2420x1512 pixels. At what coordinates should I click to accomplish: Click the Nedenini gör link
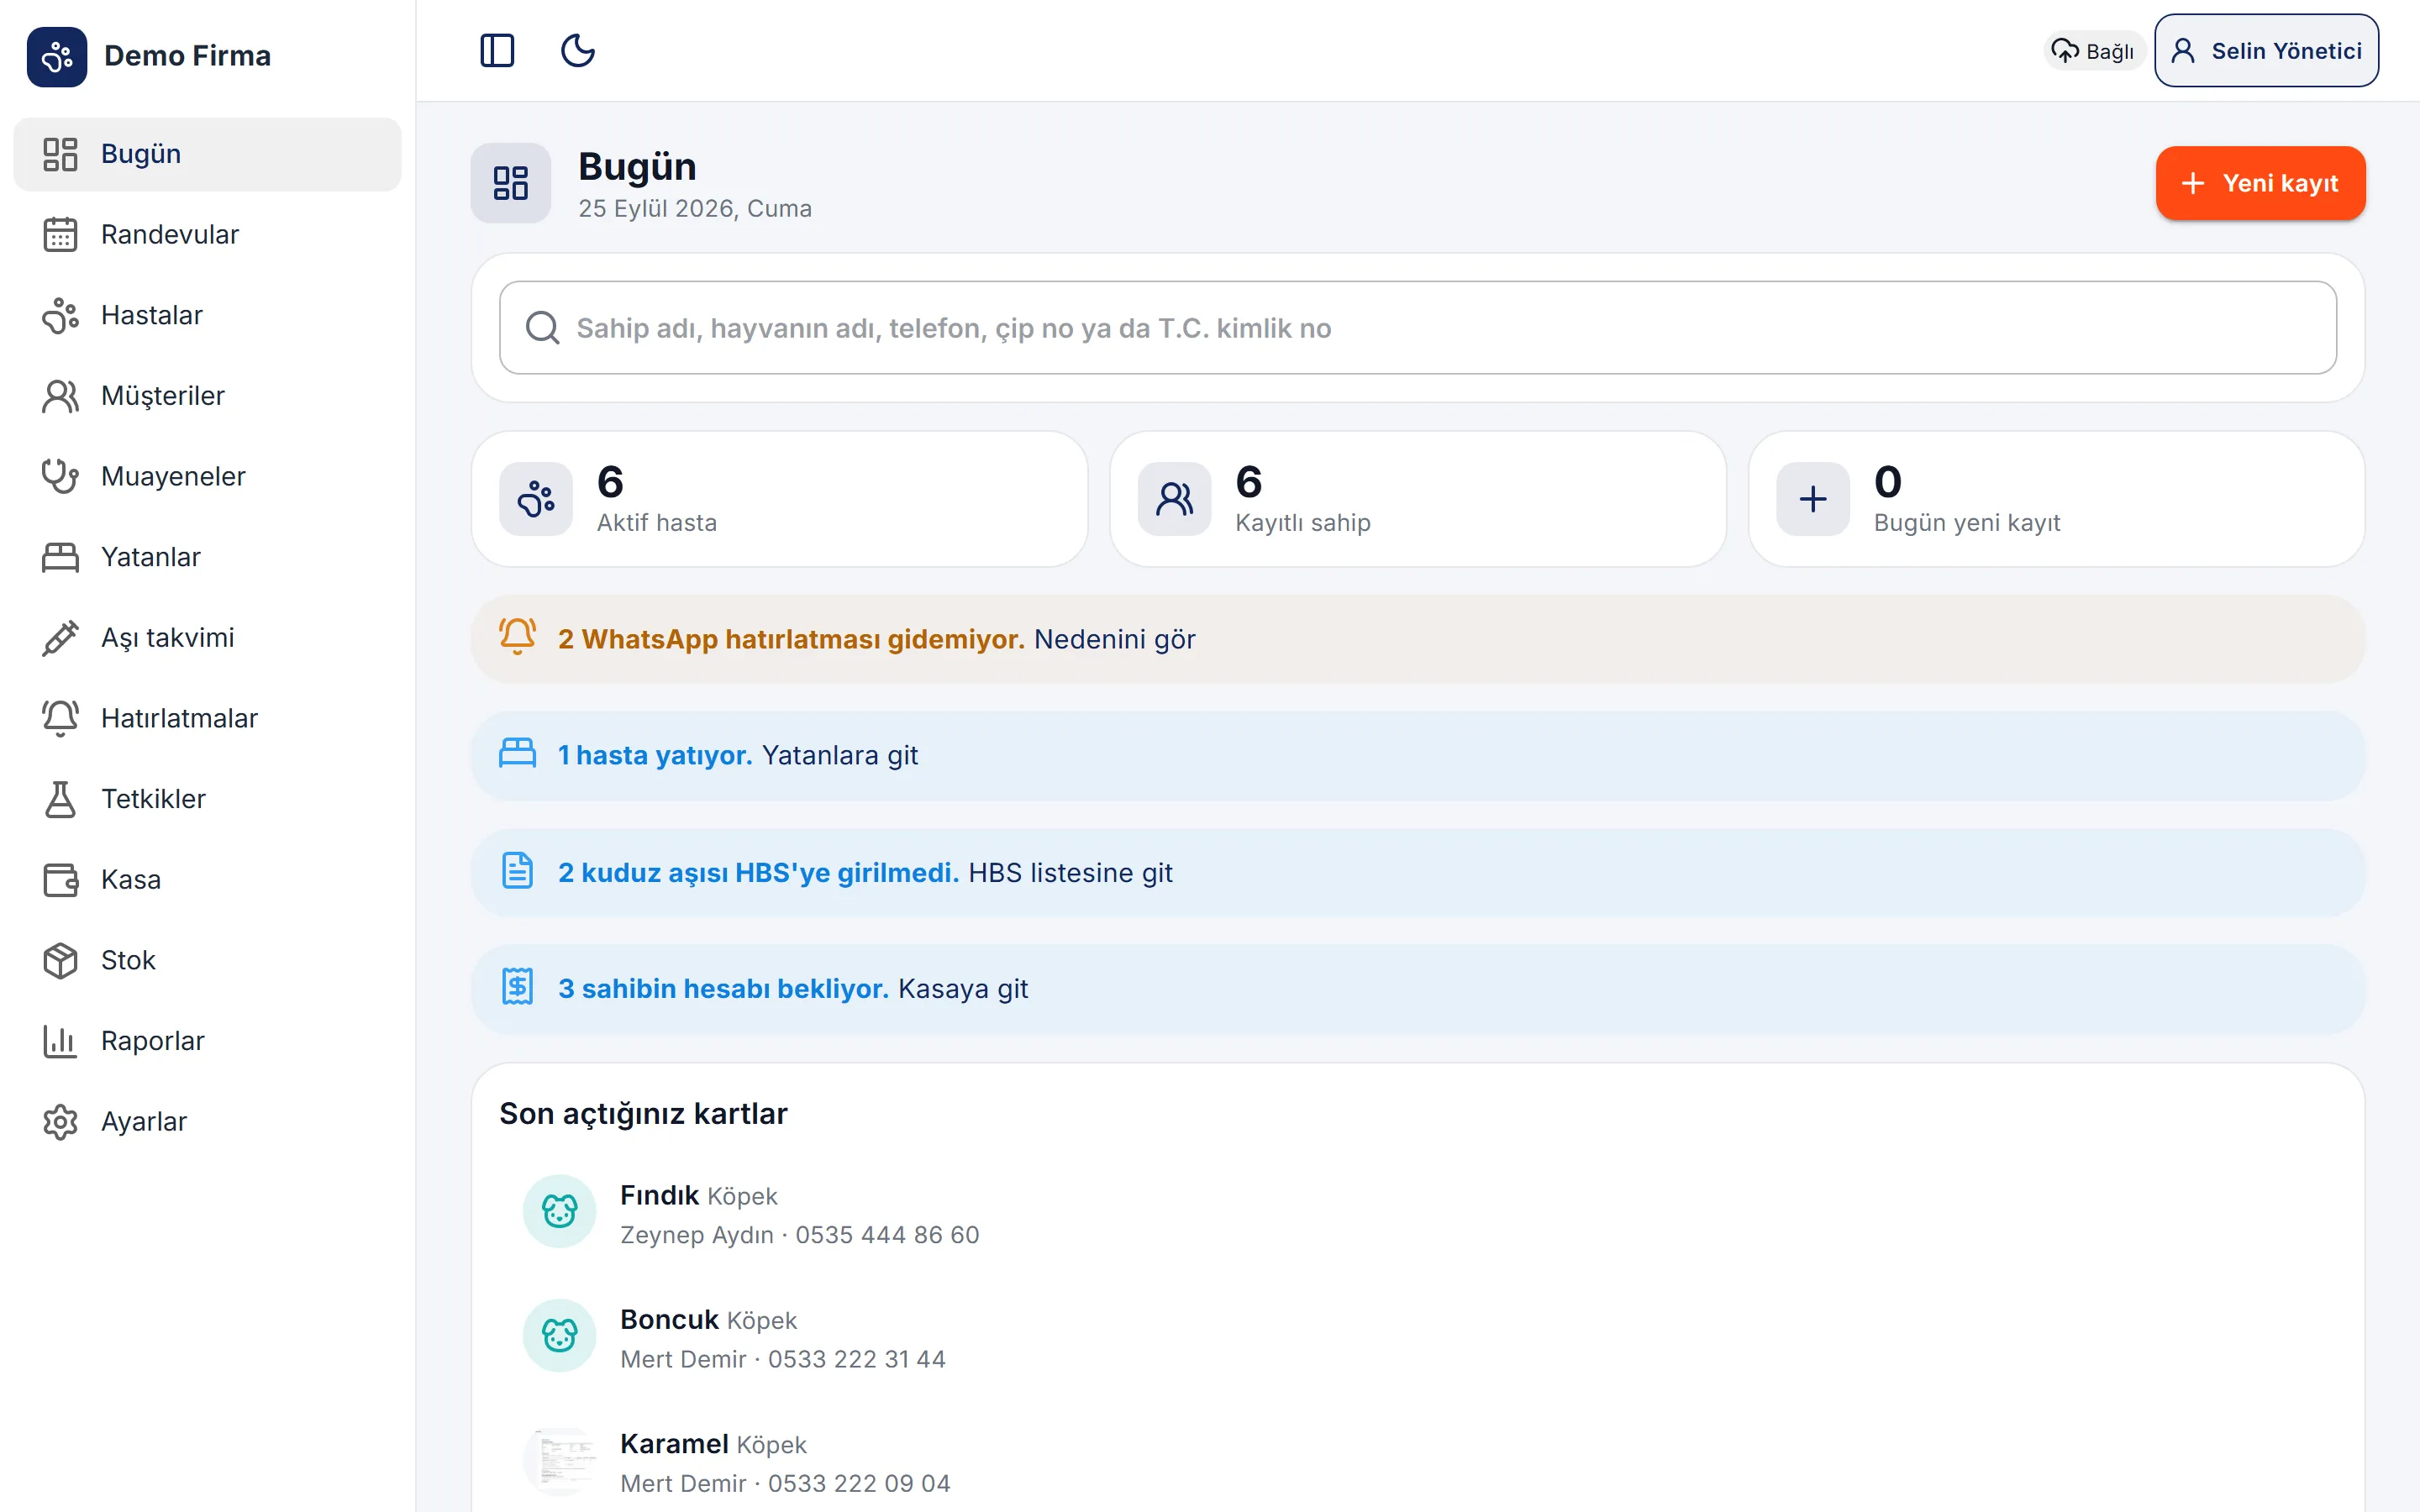1114,639
